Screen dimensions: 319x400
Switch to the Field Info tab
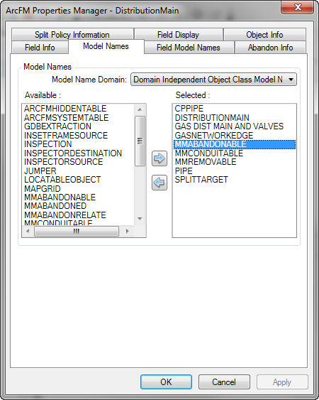tap(40, 48)
